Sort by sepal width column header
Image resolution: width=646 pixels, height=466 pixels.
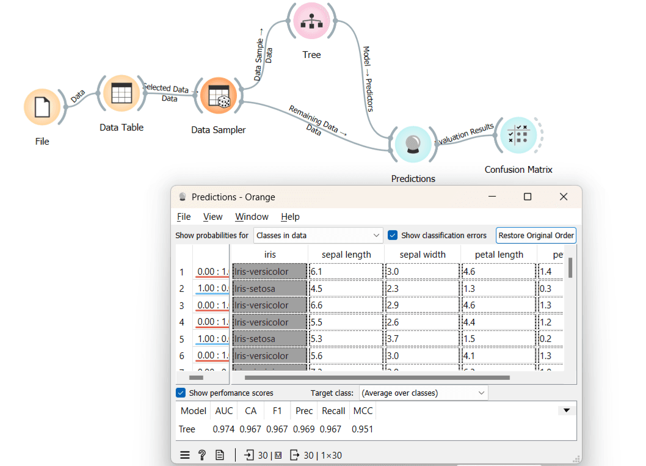point(423,255)
